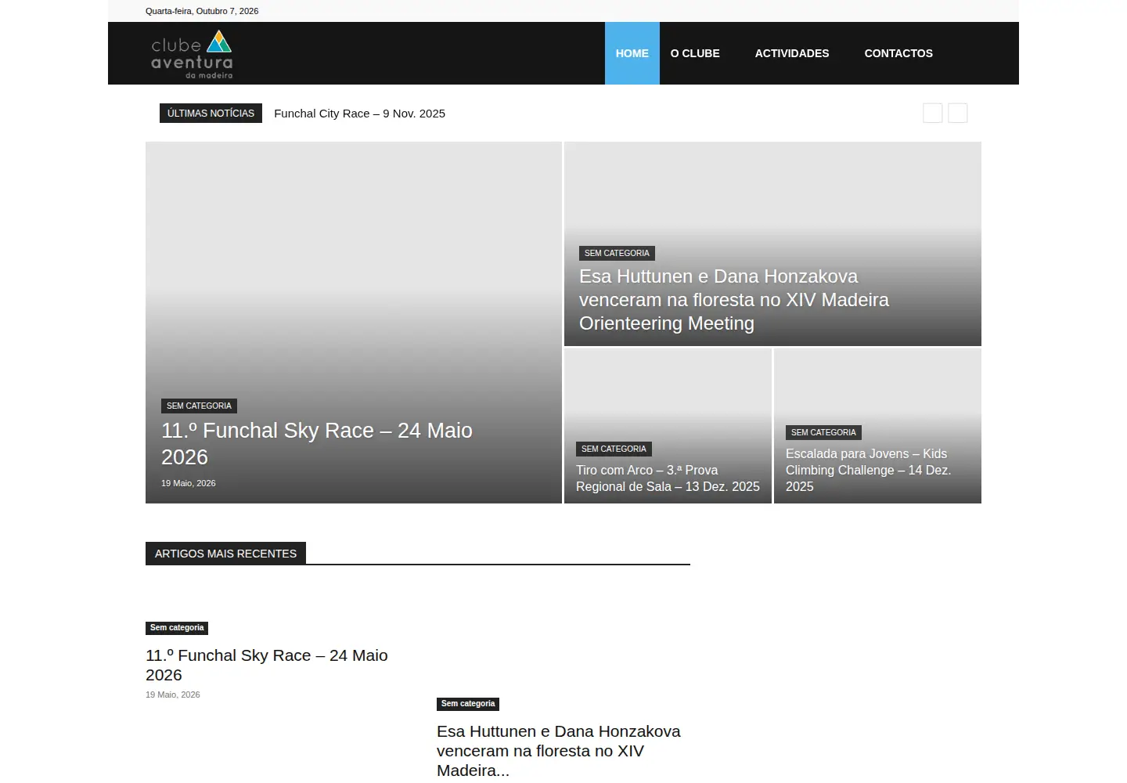The height and width of the screenshot is (783, 1127).
Task: Click SEM CATEGORIA tag above Esa Huttunen headline
Action: tap(617, 253)
